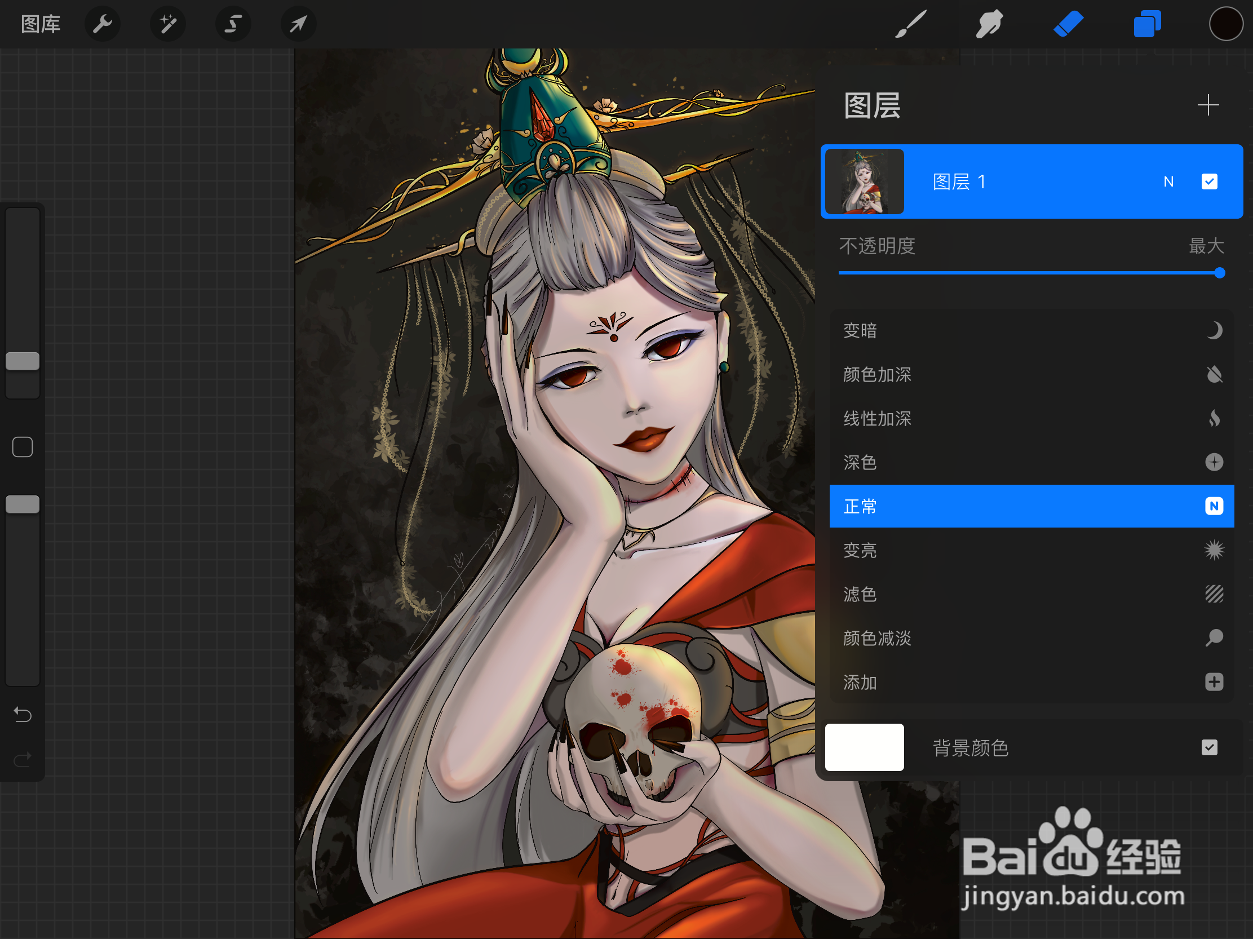
Task: Toggle visibility checkbox of 图层 1
Action: 1209,182
